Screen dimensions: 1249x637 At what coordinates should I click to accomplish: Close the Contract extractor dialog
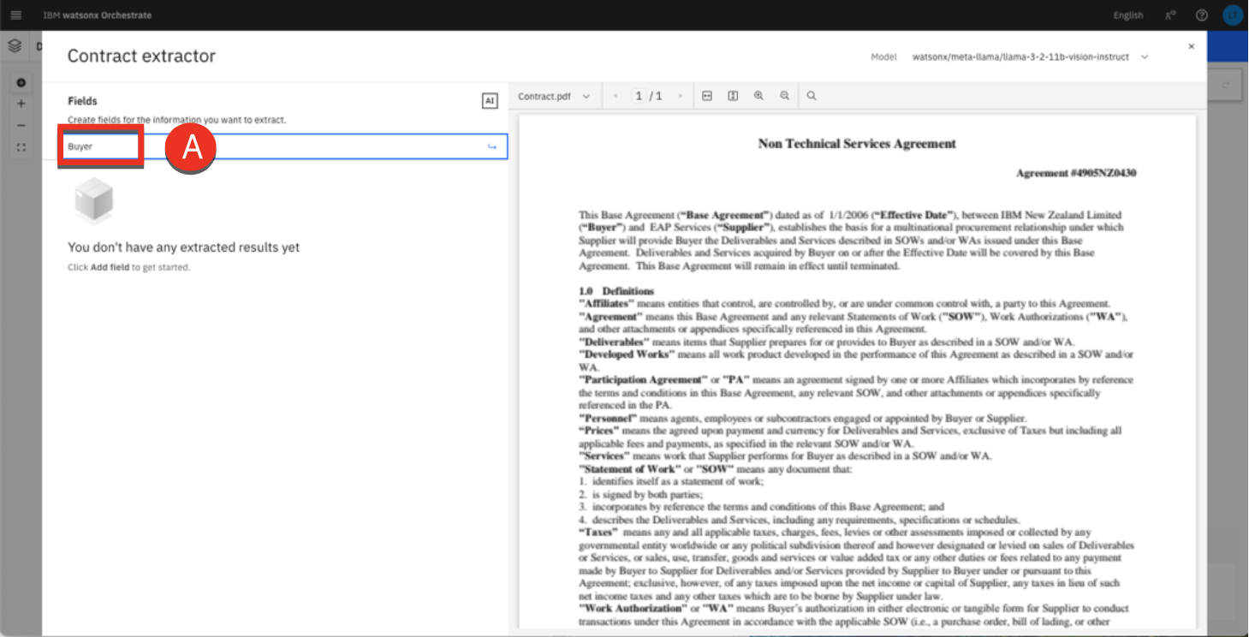point(1191,47)
